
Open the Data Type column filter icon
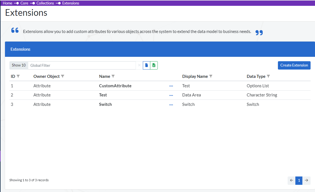click(x=268, y=76)
